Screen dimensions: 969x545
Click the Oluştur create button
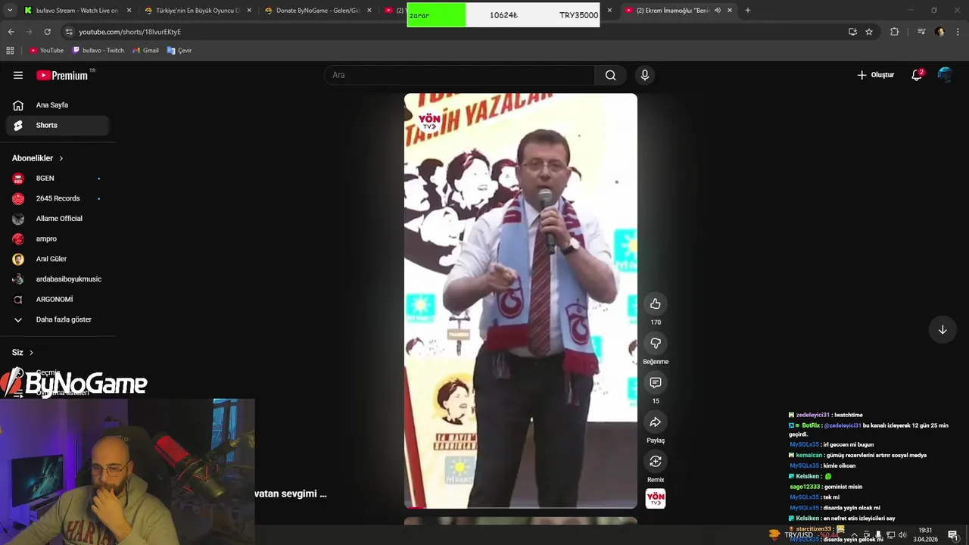point(876,75)
